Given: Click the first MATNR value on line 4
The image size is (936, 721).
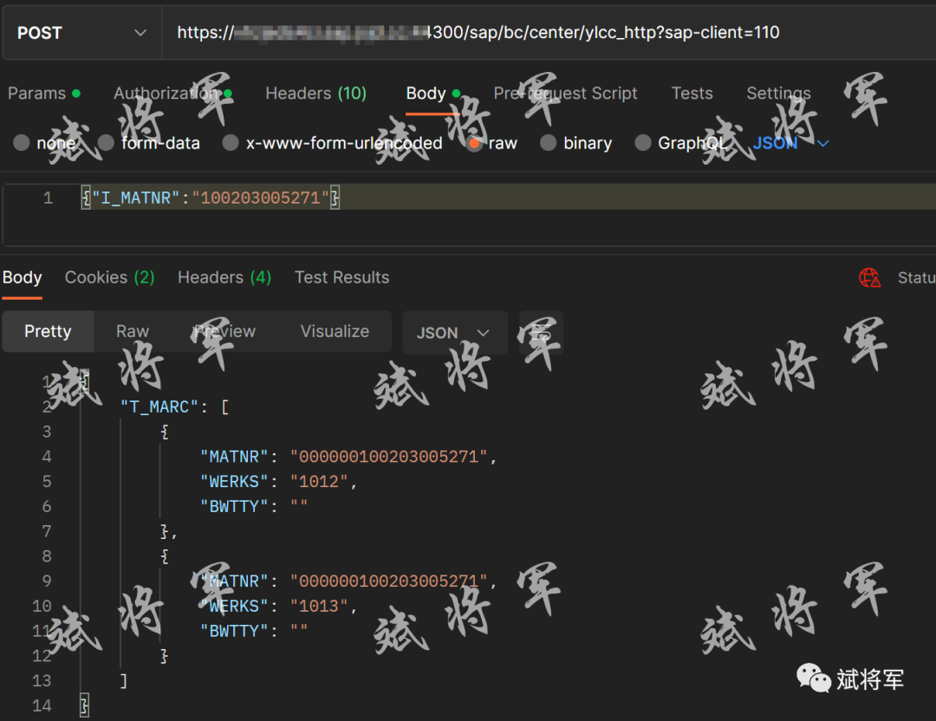Looking at the screenshot, I should (x=388, y=458).
